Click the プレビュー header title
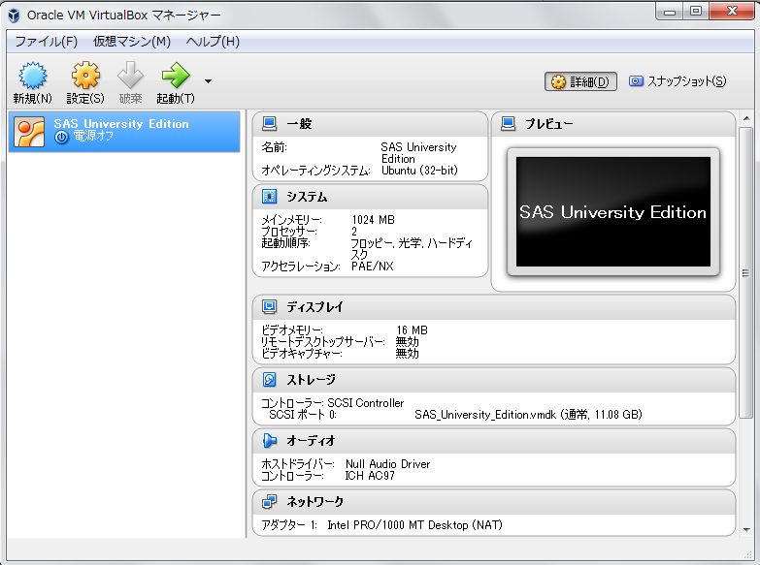The width and height of the screenshot is (760, 565). coord(549,124)
